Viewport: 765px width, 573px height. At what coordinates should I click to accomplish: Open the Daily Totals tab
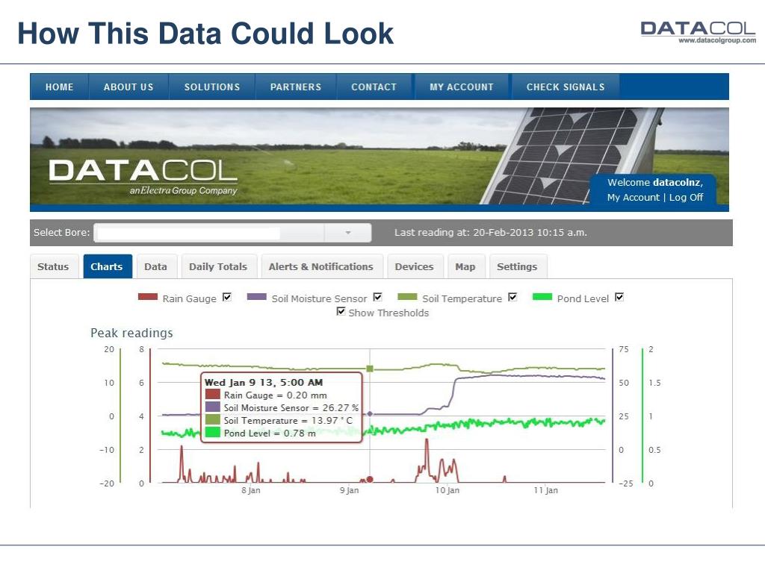(x=218, y=266)
